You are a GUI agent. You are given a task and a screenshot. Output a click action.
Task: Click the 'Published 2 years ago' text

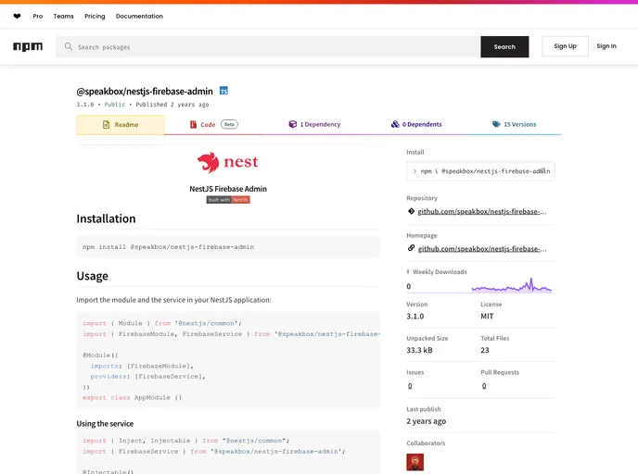point(172,105)
